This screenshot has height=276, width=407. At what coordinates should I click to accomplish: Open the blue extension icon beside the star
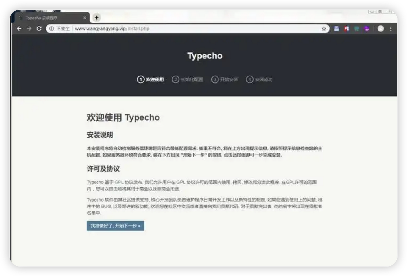336,29
